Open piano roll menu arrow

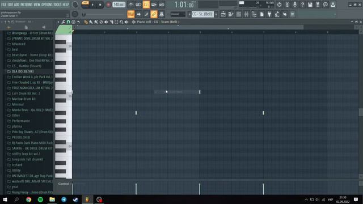click(x=58, y=22)
